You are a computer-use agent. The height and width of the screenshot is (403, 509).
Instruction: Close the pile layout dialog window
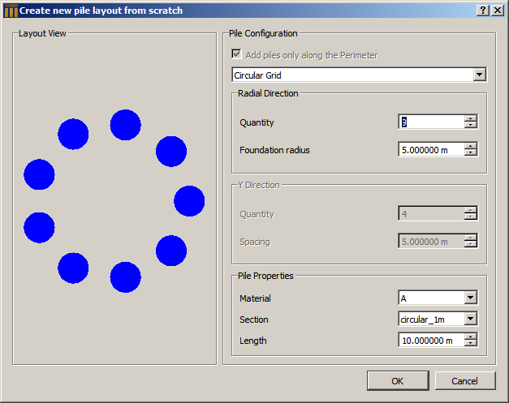pos(498,11)
